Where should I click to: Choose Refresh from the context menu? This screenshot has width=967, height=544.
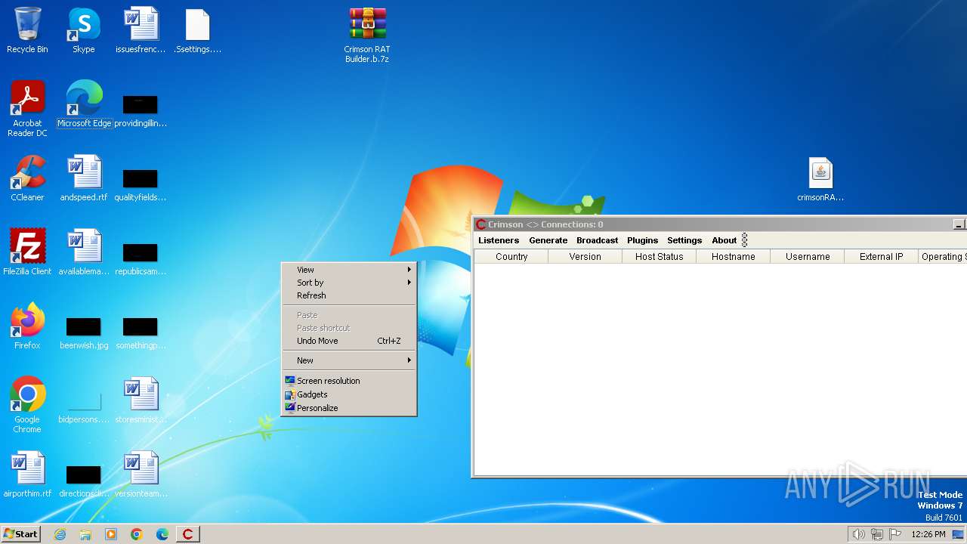tap(348, 295)
